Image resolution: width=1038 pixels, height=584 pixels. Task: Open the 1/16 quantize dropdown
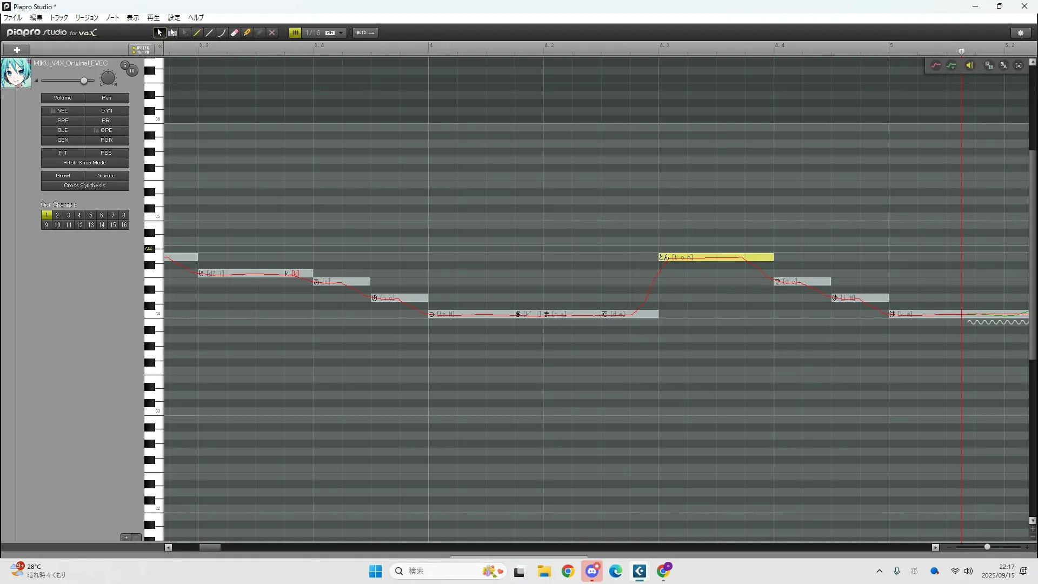point(341,33)
